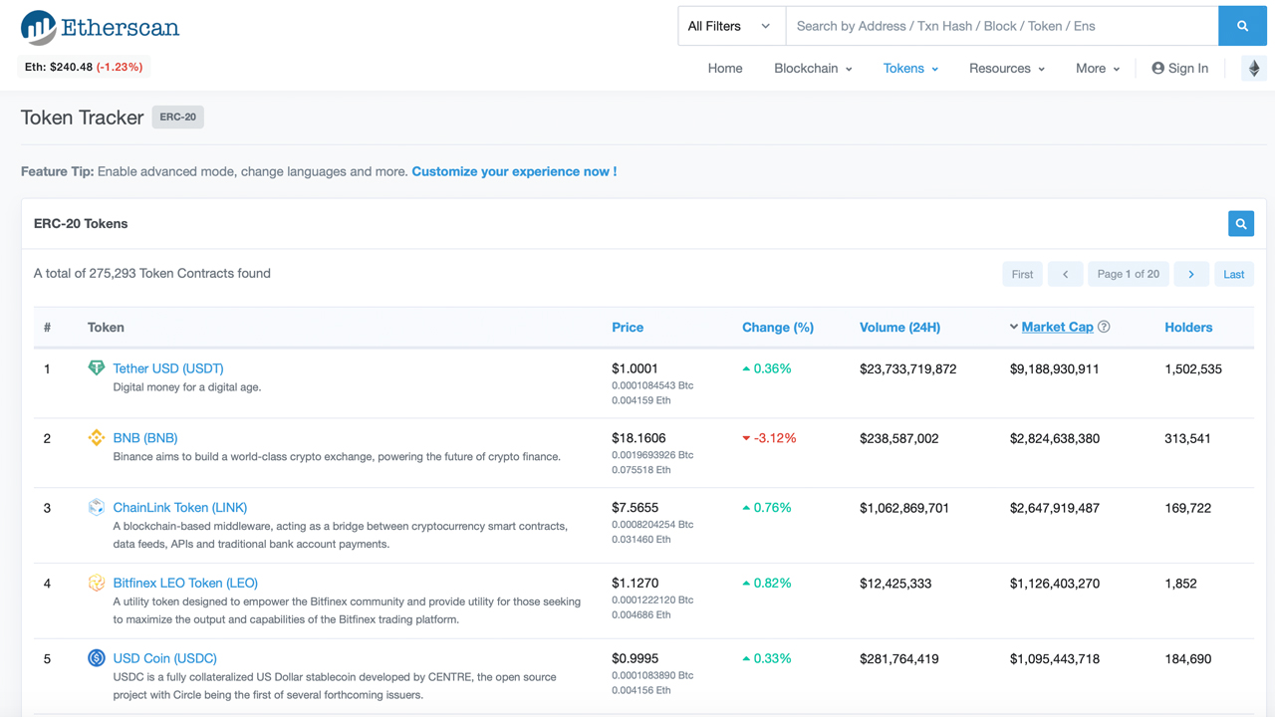Click Sign In
Screen dimensions: 1275x717
click(x=1180, y=69)
